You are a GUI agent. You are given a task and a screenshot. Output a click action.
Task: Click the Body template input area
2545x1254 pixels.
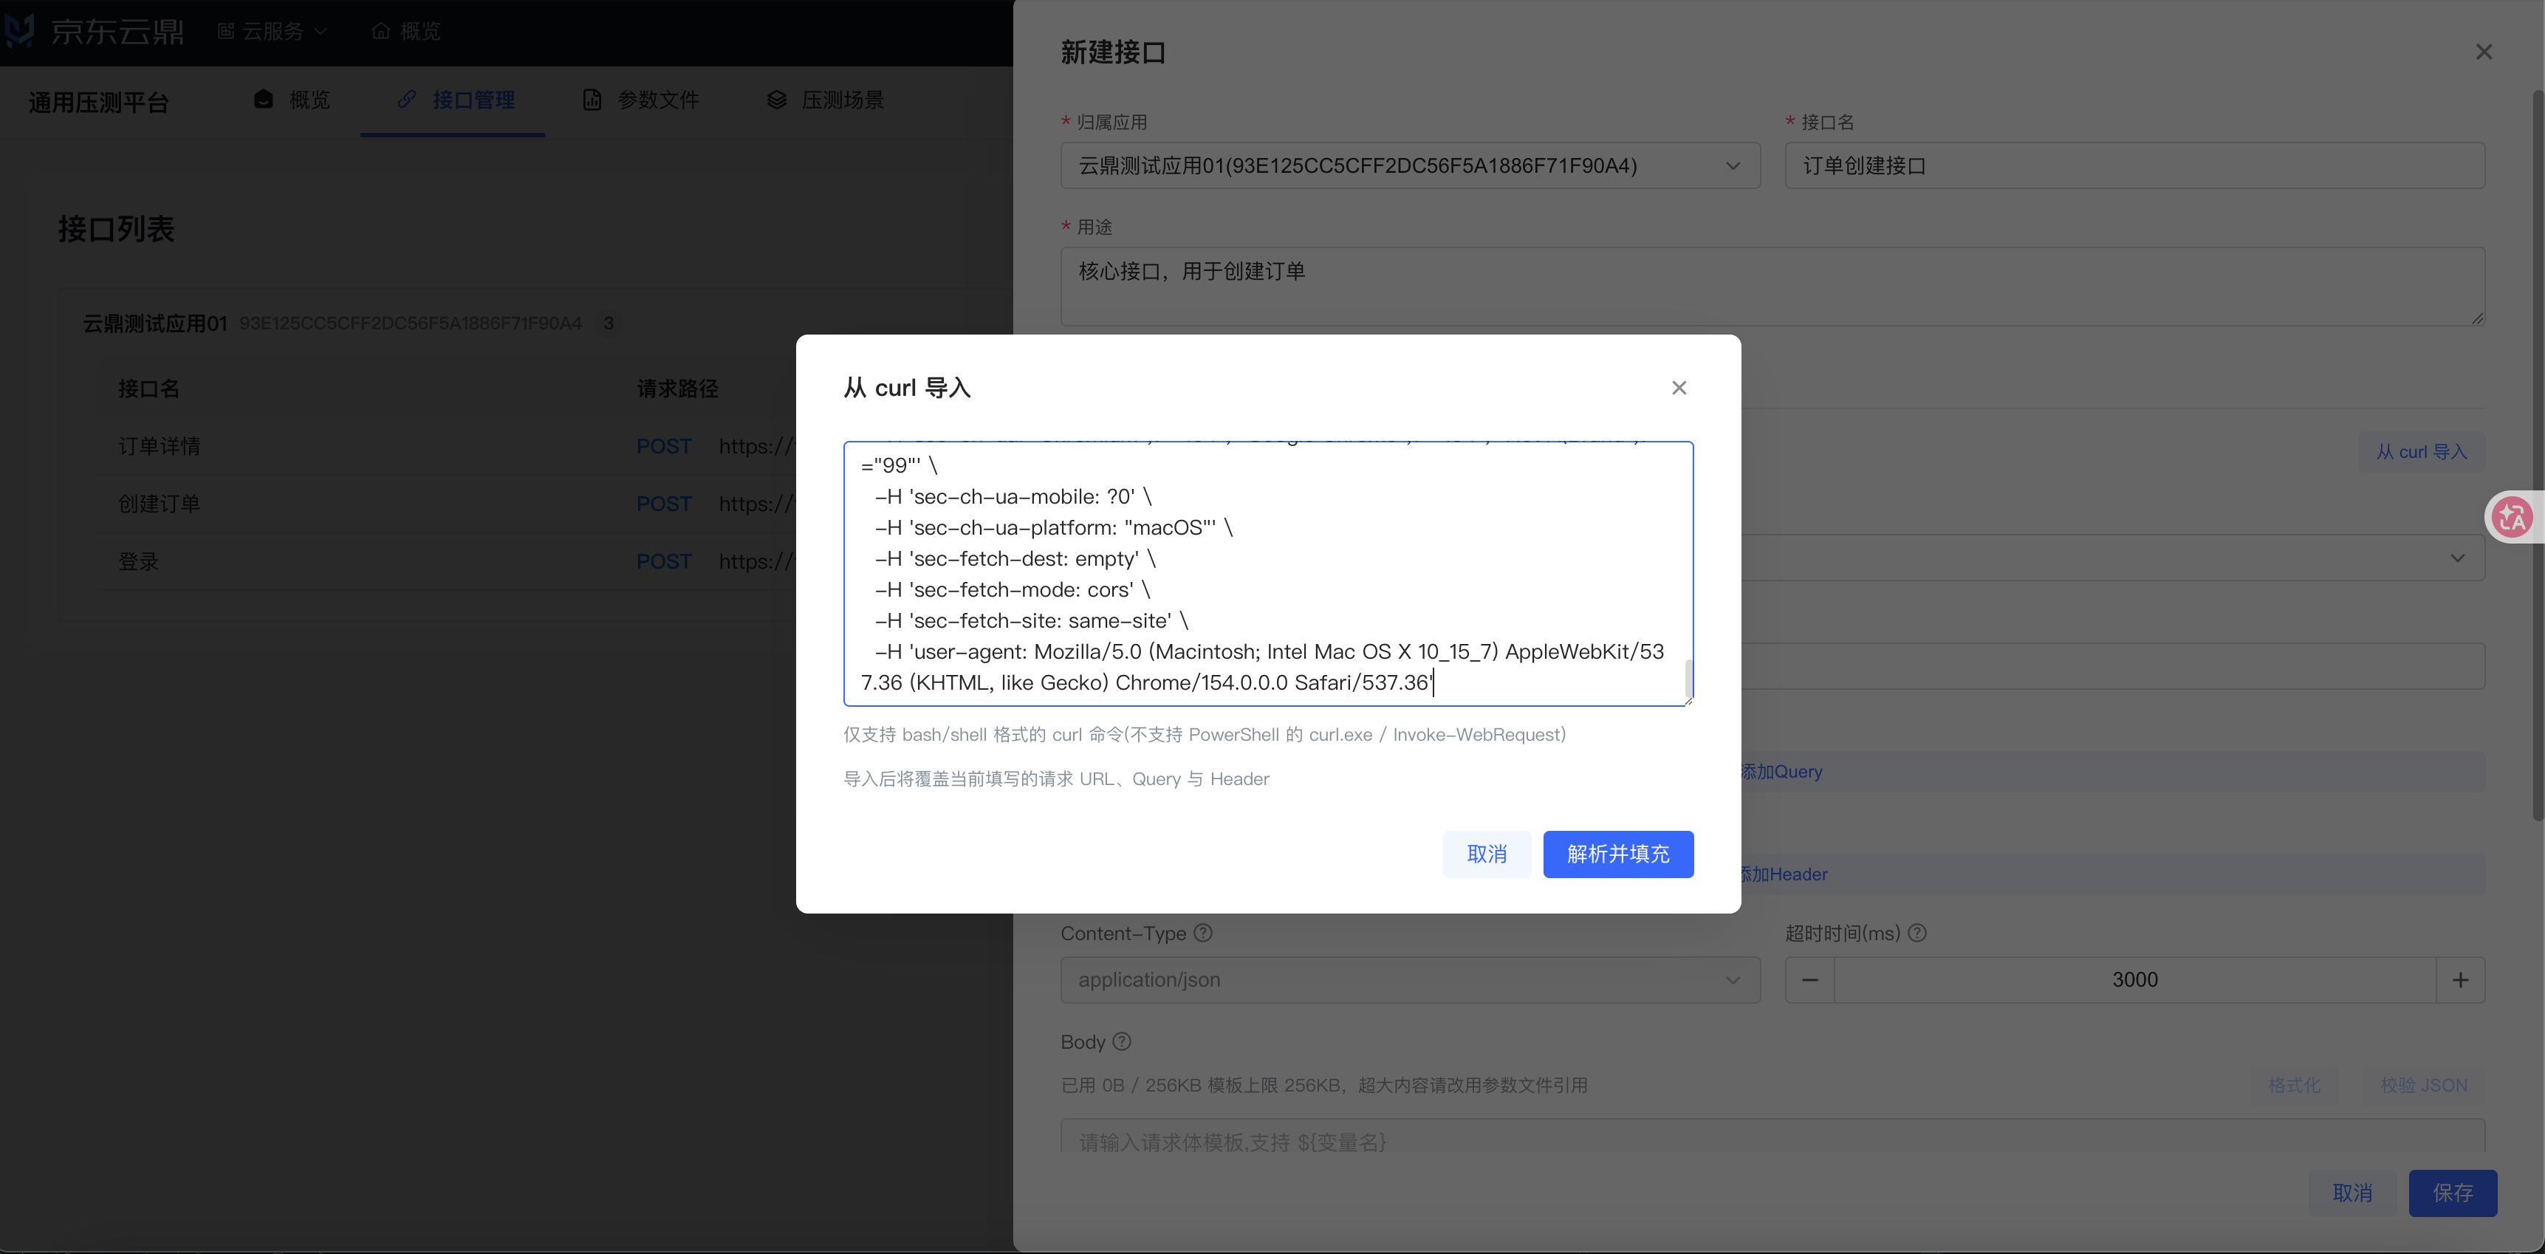tap(1772, 1137)
